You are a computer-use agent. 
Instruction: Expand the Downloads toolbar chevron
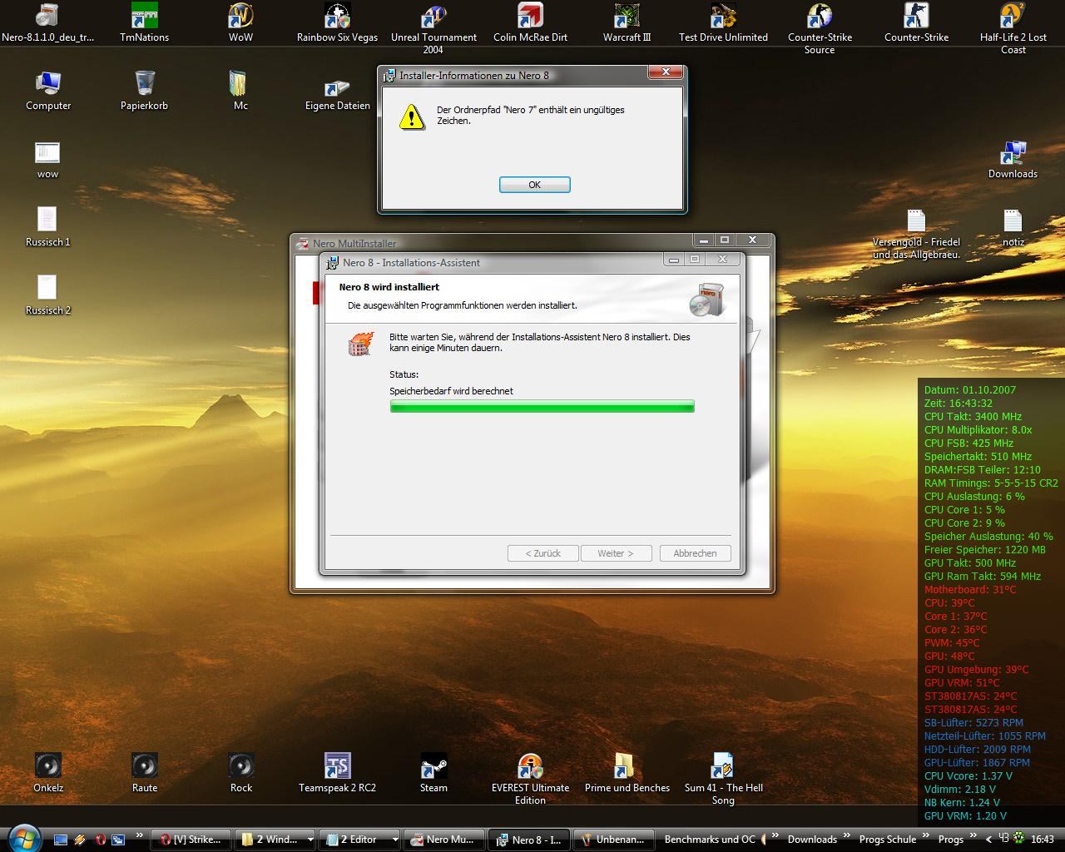pyautogui.click(x=847, y=836)
